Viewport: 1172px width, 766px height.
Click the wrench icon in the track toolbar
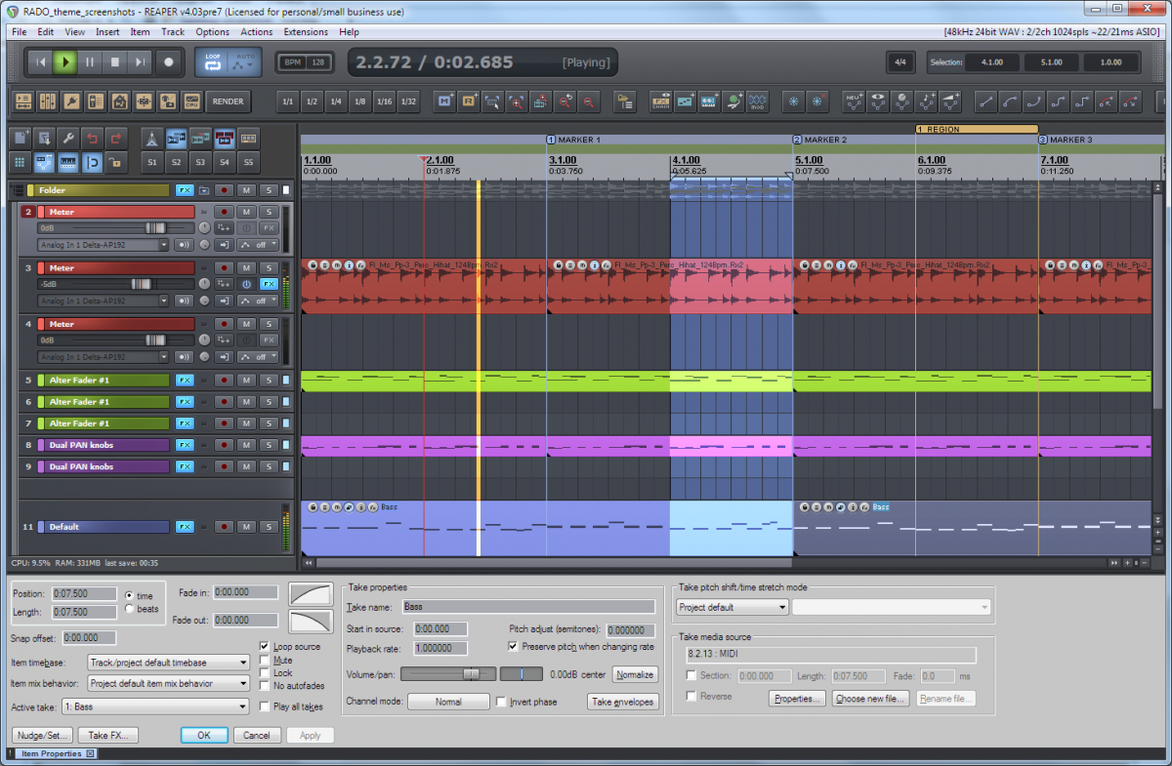(68, 138)
